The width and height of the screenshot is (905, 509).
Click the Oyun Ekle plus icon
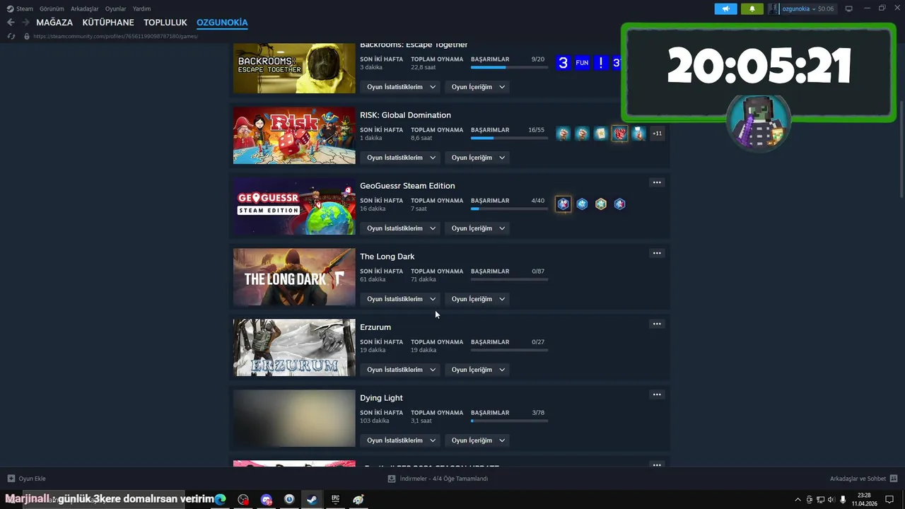click(11, 479)
